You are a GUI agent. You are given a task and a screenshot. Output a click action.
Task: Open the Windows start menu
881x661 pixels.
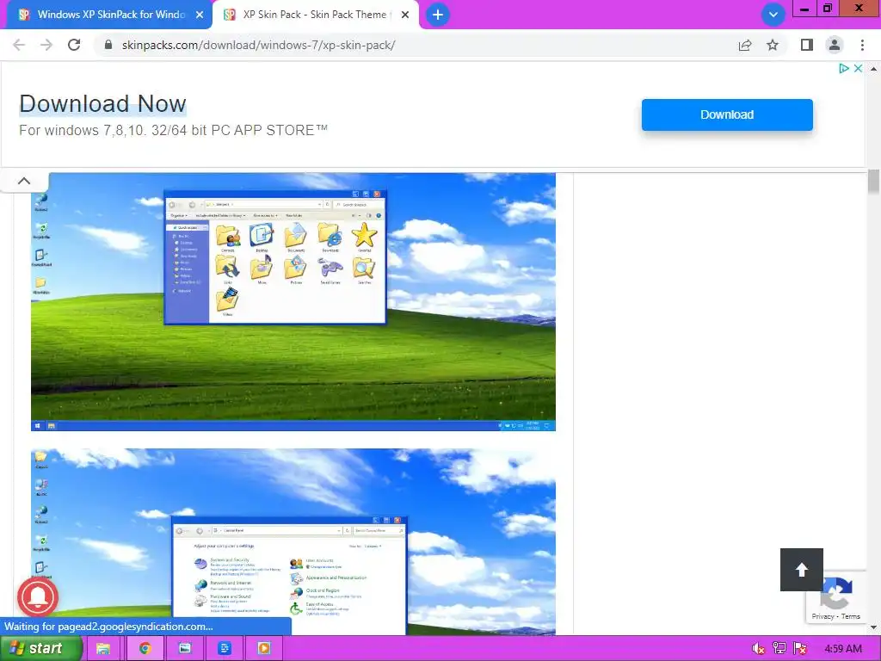click(41, 648)
